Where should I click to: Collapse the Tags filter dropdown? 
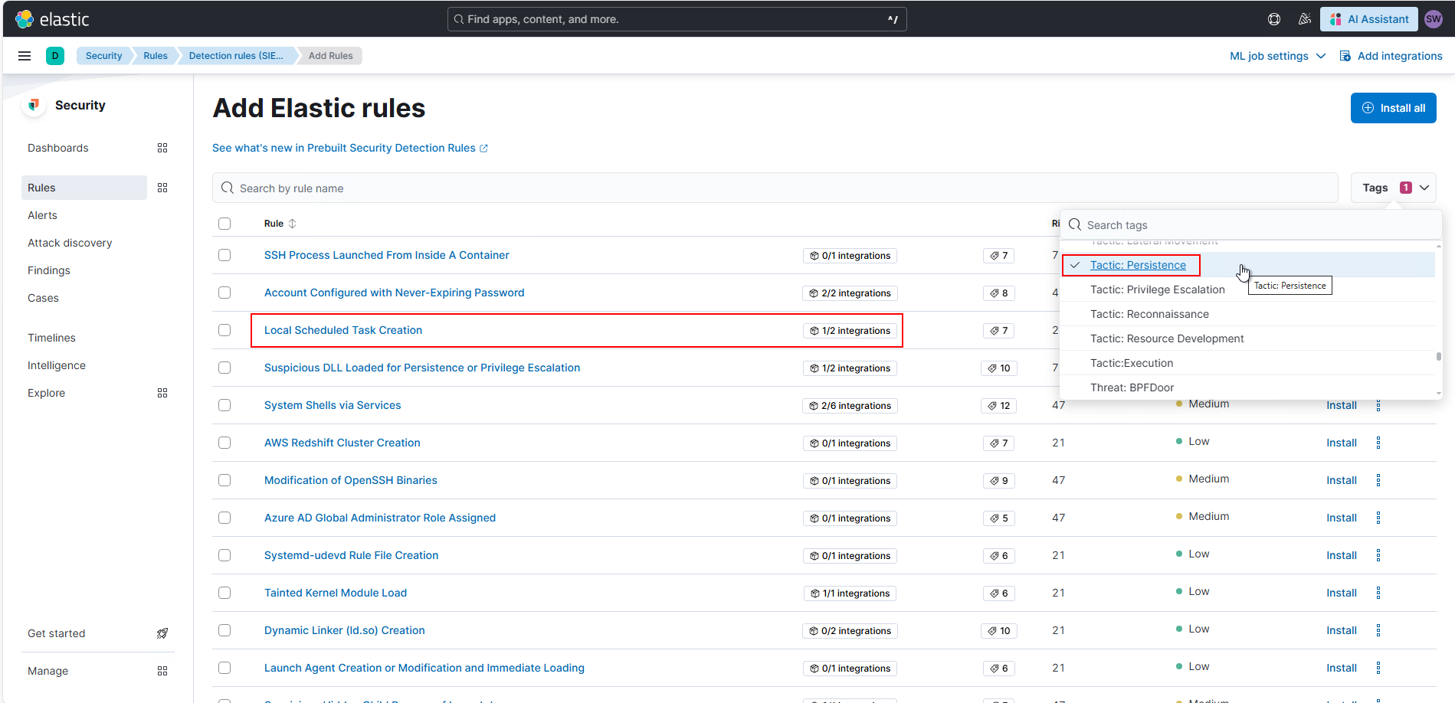pyautogui.click(x=1393, y=188)
